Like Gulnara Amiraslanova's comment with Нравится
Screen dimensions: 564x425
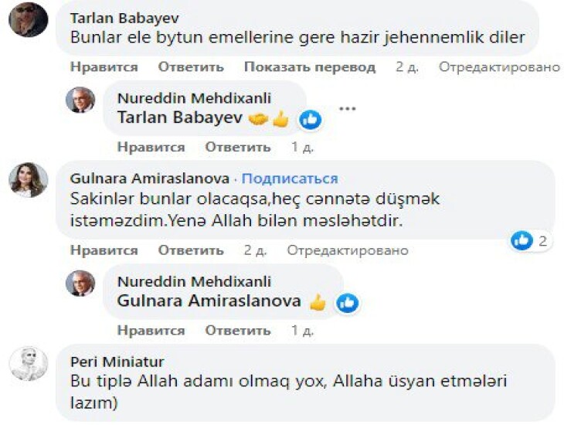pos(104,250)
